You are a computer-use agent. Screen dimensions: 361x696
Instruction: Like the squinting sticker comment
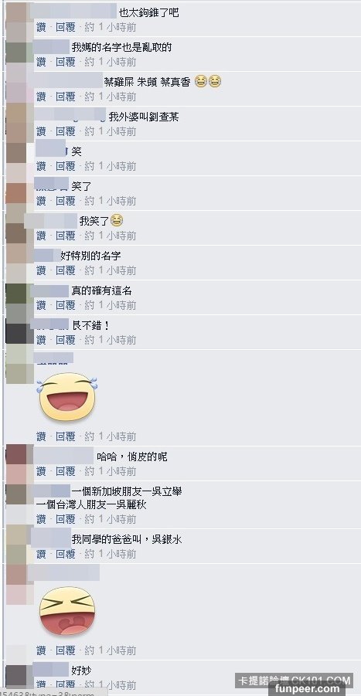pyautogui.click(x=41, y=650)
